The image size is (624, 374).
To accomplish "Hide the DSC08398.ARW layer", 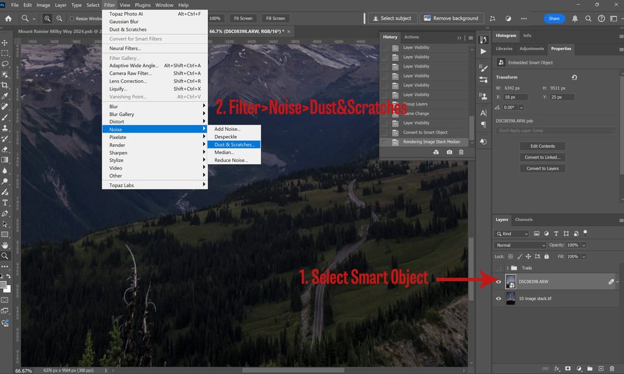I will point(498,282).
